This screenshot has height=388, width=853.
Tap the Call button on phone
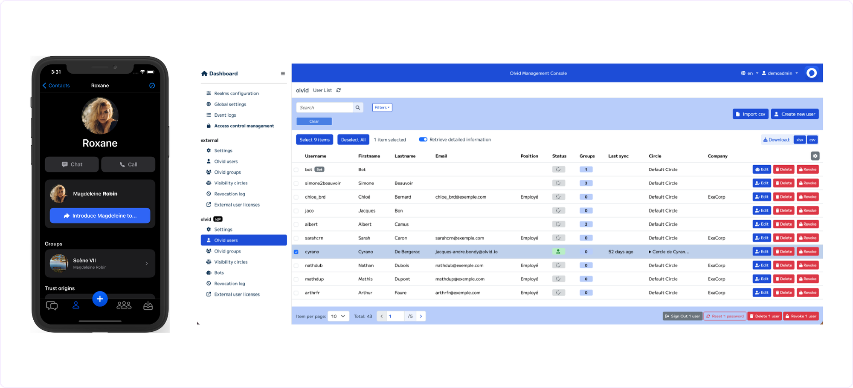click(x=128, y=164)
